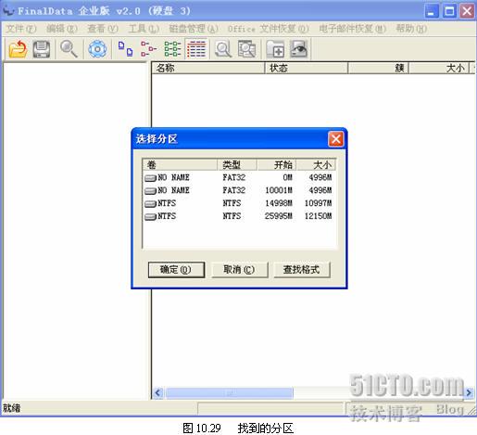Open the 编辑(E) menu

[x=62, y=29]
